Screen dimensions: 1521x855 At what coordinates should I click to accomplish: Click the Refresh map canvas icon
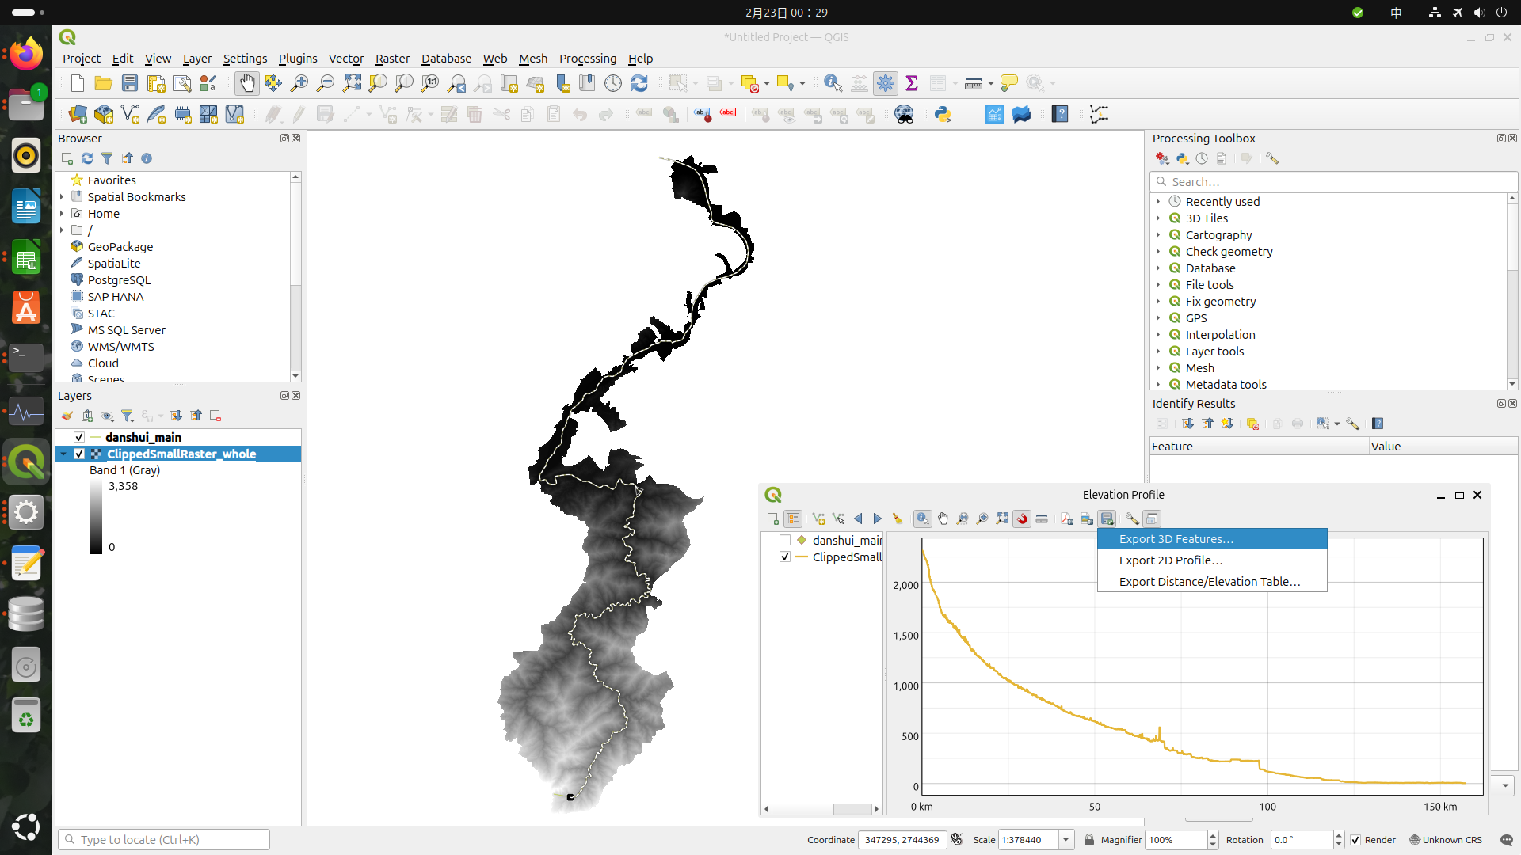click(x=639, y=83)
